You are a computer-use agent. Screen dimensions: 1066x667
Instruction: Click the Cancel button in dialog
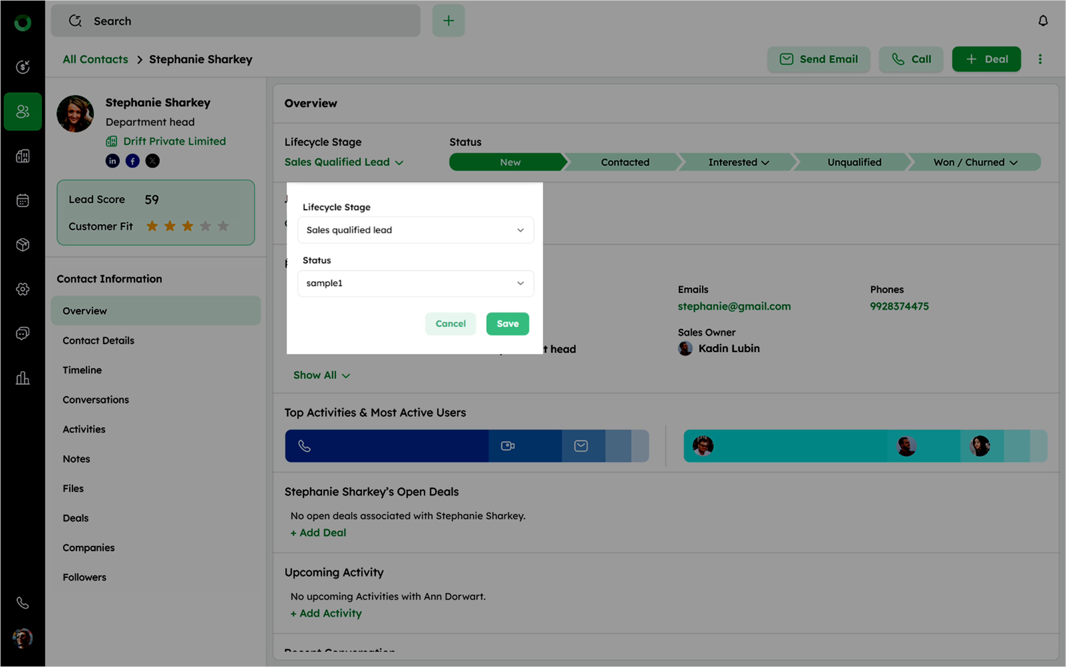(450, 324)
